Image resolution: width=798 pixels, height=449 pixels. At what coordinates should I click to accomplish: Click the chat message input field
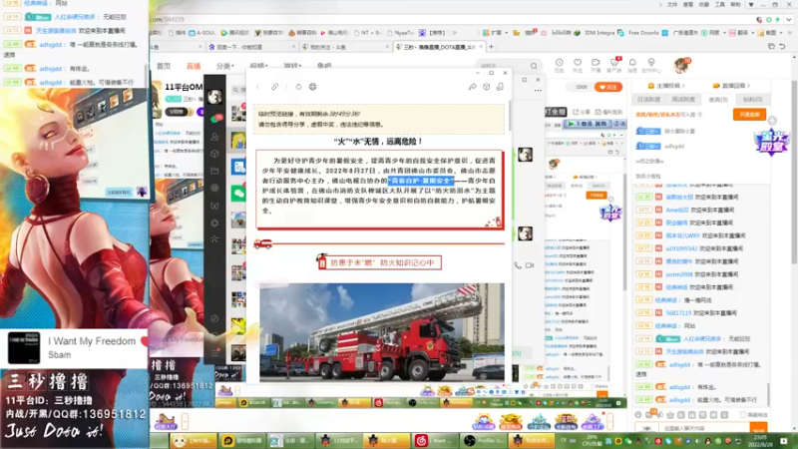(x=703, y=428)
